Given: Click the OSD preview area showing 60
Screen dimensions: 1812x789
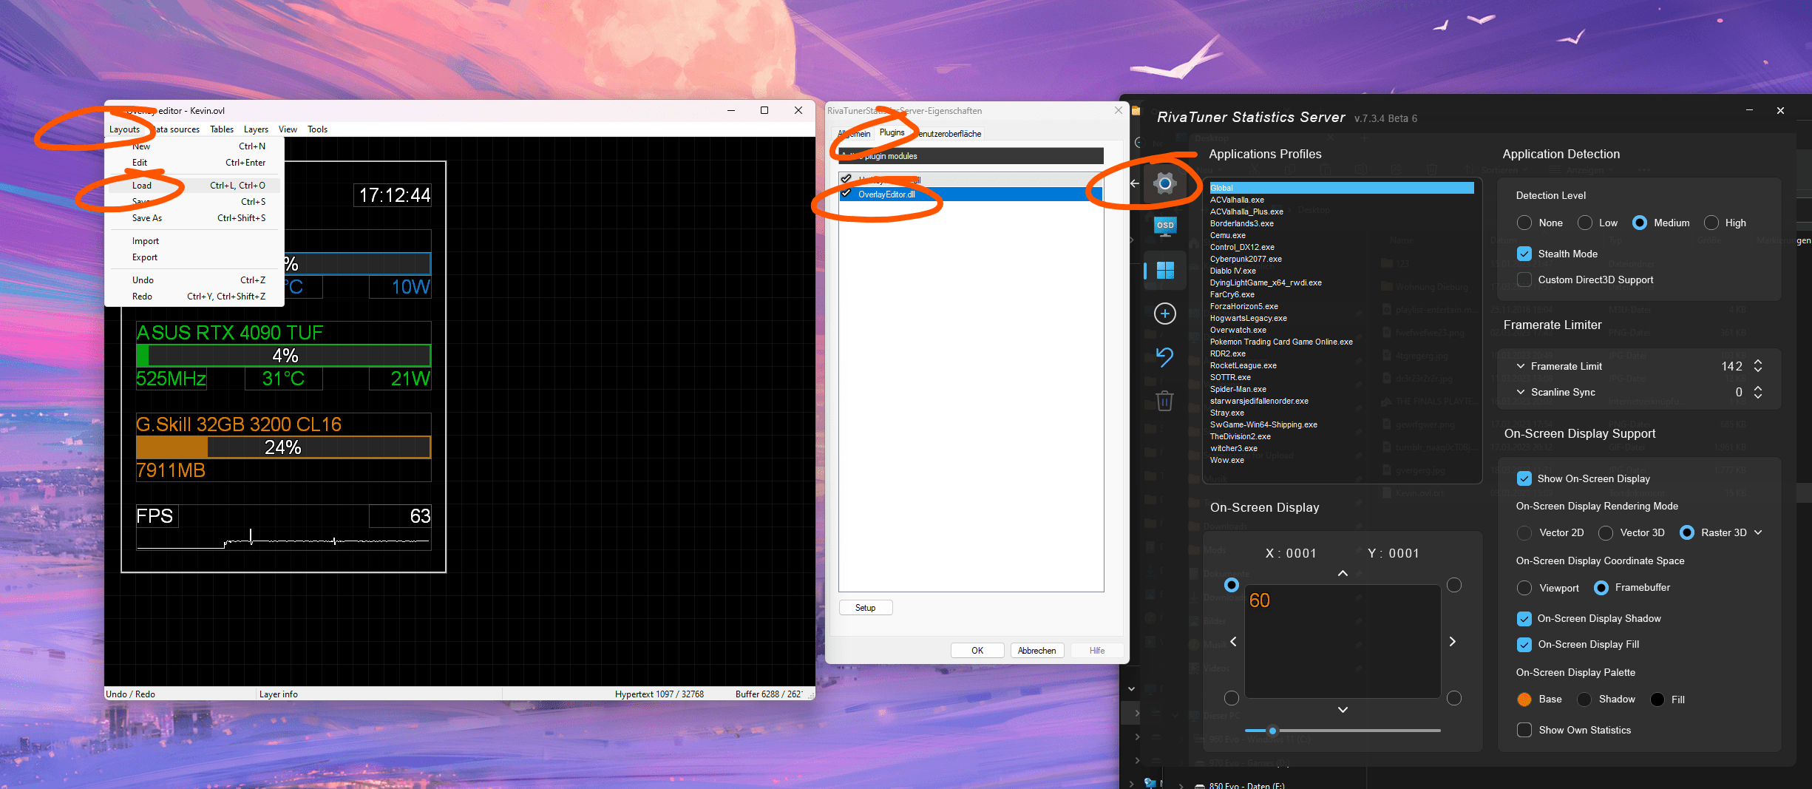Looking at the screenshot, I should point(1343,642).
